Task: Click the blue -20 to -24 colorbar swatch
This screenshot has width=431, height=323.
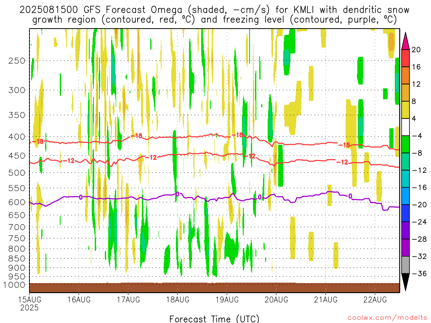Action: pyautogui.click(x=405, y=213)
